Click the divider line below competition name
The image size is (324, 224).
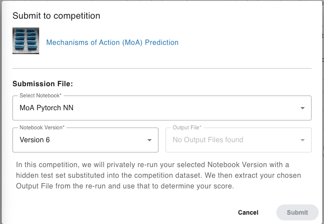click(162, 68)
